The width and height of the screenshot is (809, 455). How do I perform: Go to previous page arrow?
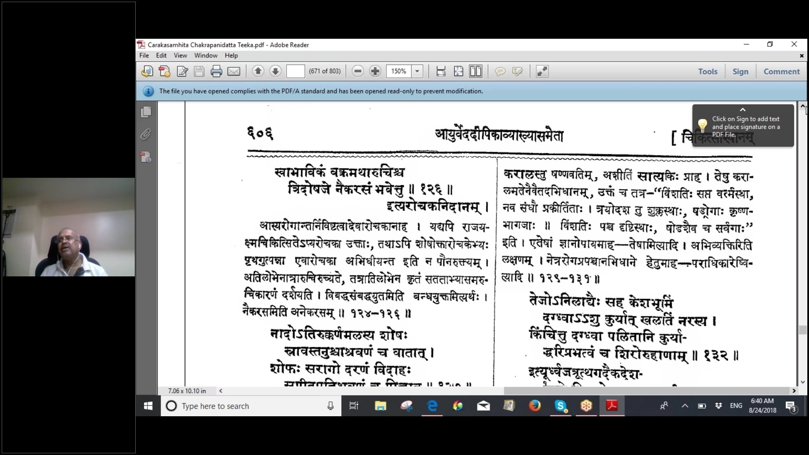258,71
